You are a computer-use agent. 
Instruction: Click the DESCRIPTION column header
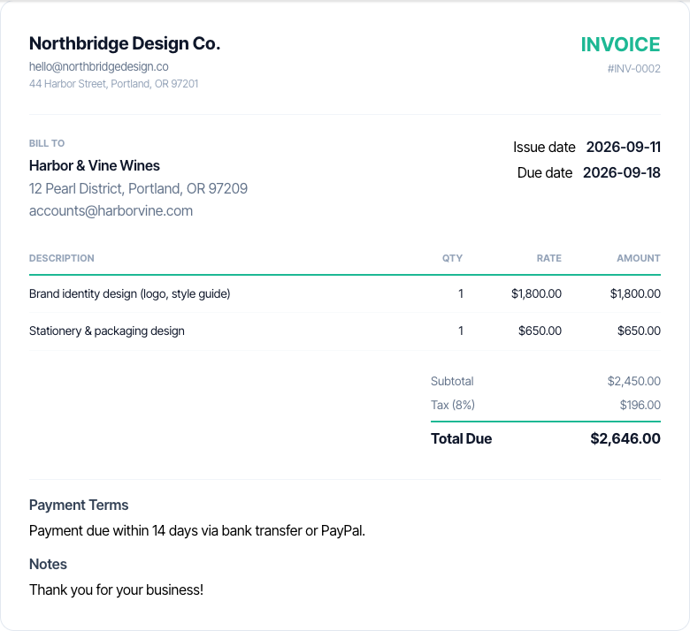pos(62,258)
